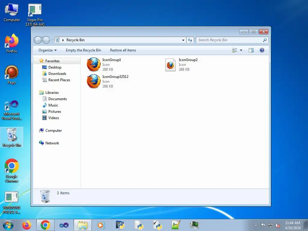Image resolution: width=308 pixels, height=231 pixels.
Task: Click the Action Center flag icon
Action: pos(263,225)
